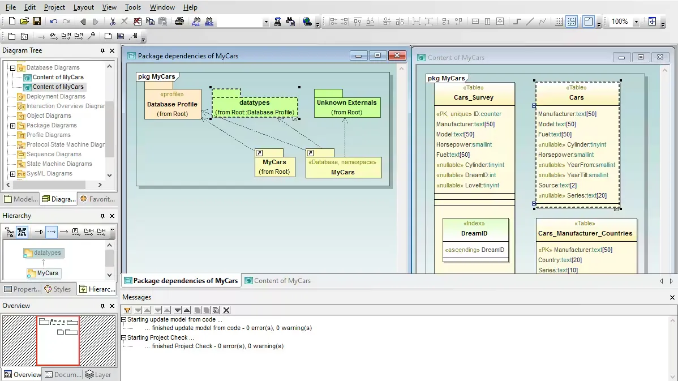
Task: Print the diagram with printer icon
Action: point(179,21)
